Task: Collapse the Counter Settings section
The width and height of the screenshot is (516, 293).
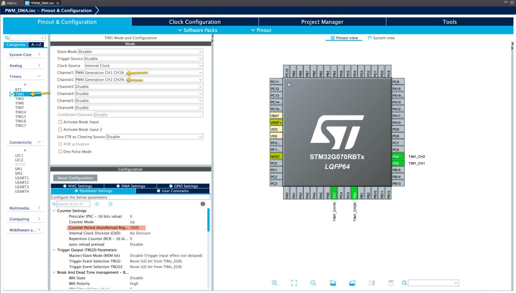Action: tap(54, 211)
